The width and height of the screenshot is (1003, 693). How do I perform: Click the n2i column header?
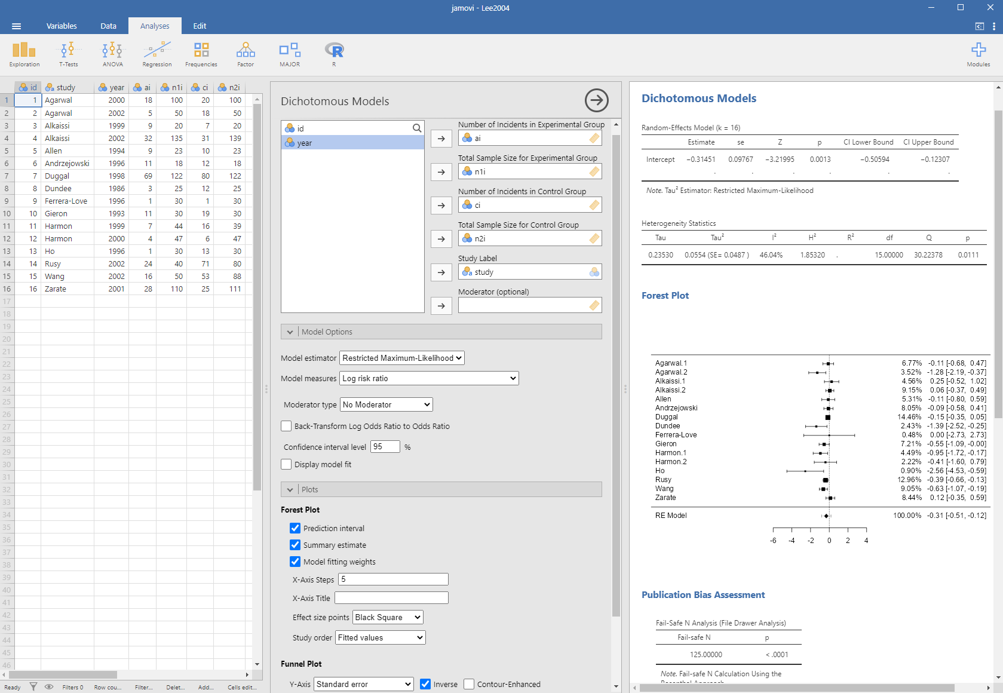[x=230, y=87]
